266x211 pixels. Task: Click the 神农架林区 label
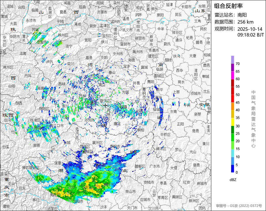31,168
